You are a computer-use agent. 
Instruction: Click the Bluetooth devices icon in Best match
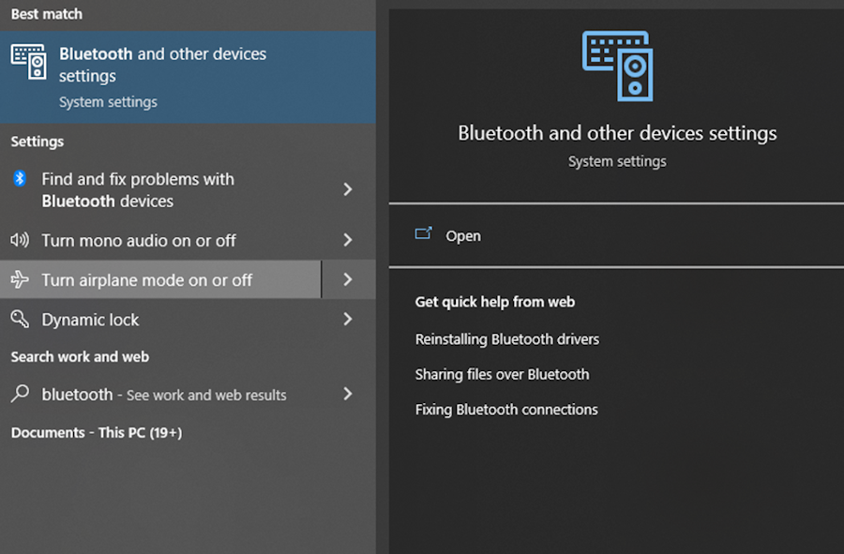(29, 61)
